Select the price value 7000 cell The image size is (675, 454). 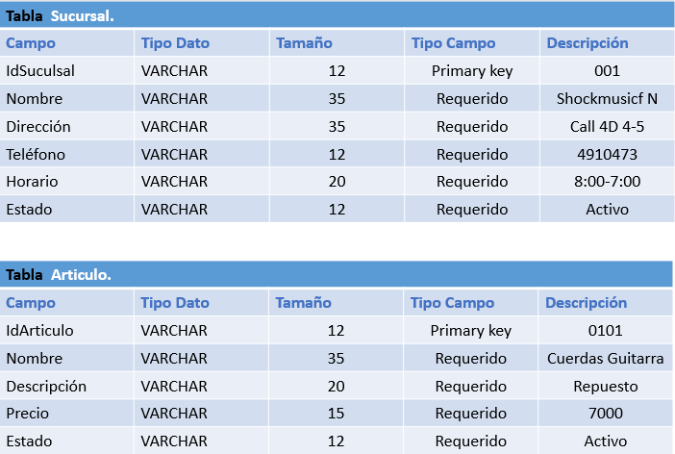tap(606, 414)
